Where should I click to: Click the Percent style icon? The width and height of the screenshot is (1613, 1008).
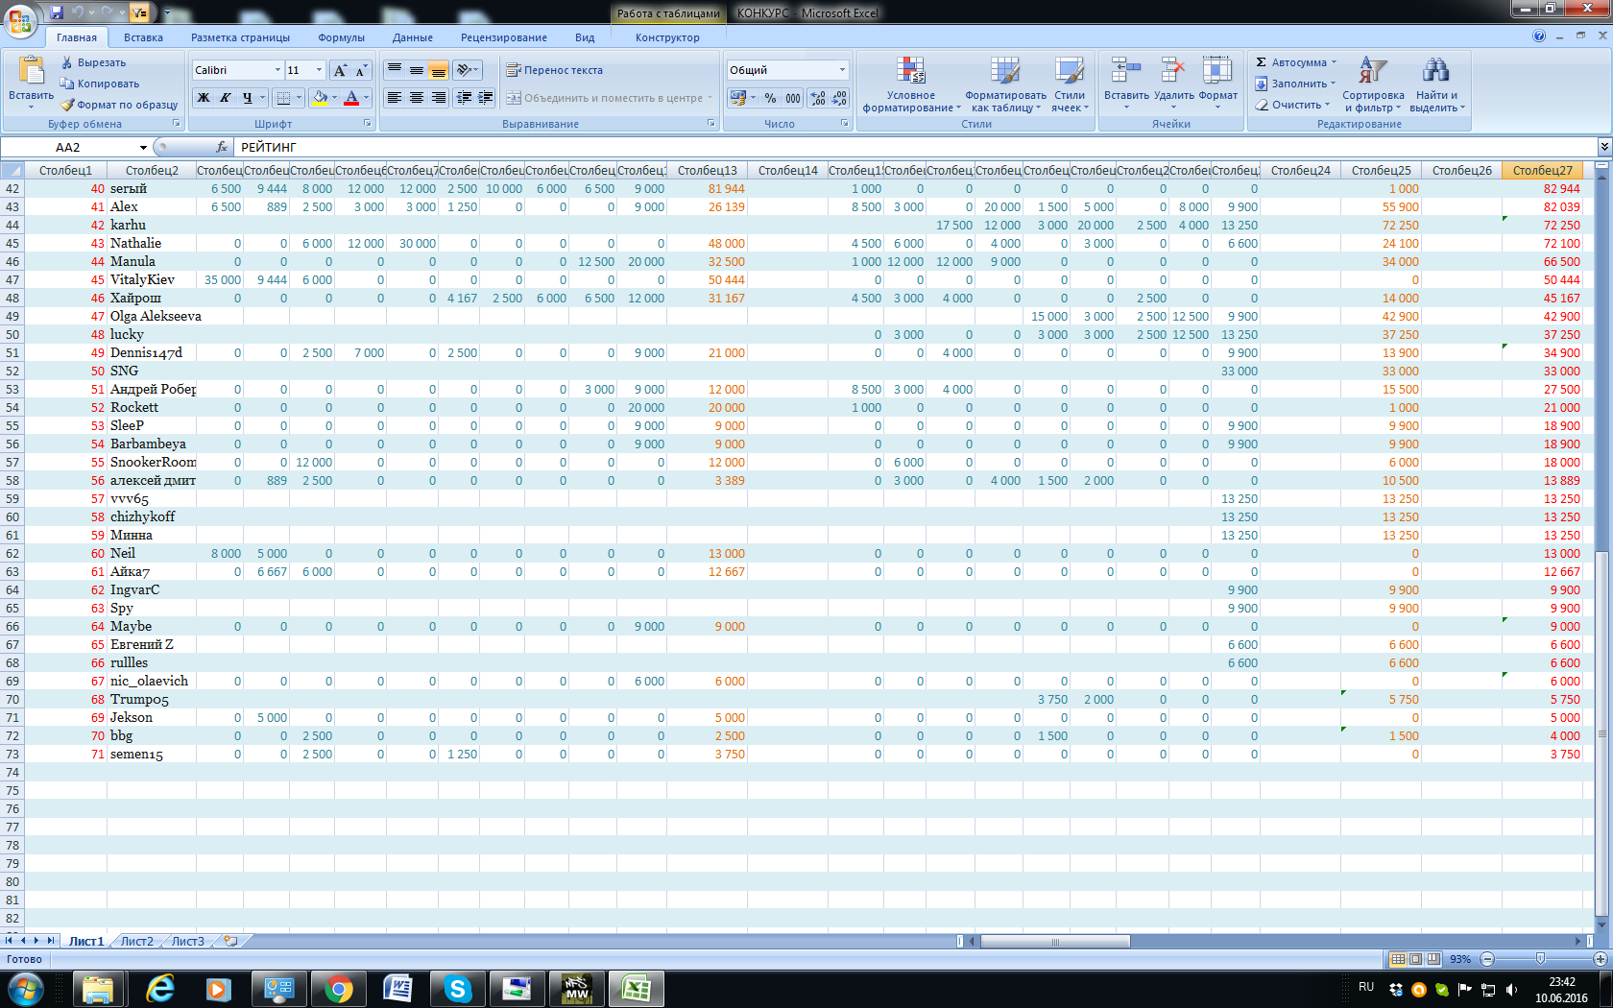(x=770, y=98)
